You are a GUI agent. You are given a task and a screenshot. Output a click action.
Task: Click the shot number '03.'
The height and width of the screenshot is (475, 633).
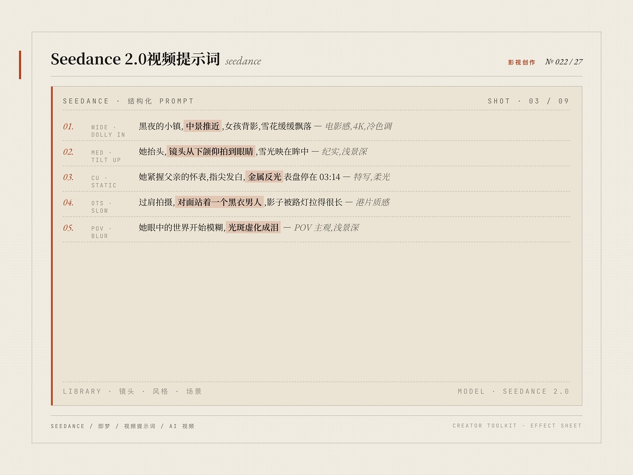[69, 177]
